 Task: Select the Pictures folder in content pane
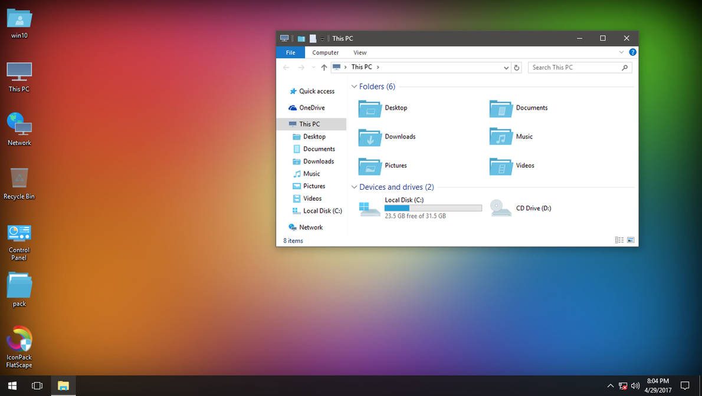[x=383, y=166]
